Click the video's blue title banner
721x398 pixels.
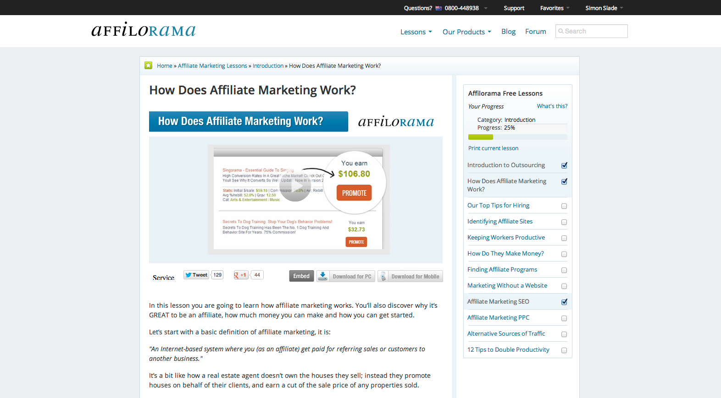tap(249, 121)
